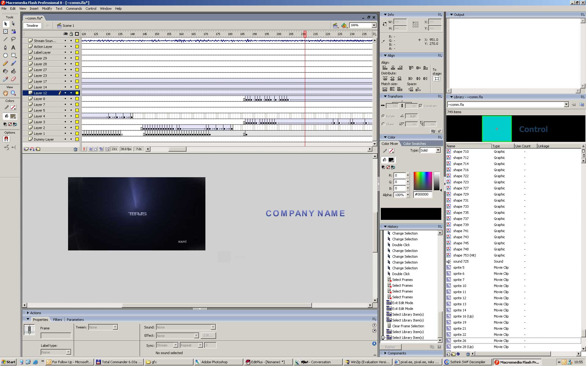This screenshot has height=366, width=586.
Task: Switch to the Color Swatches tab
Action: (x=414, y=144)
